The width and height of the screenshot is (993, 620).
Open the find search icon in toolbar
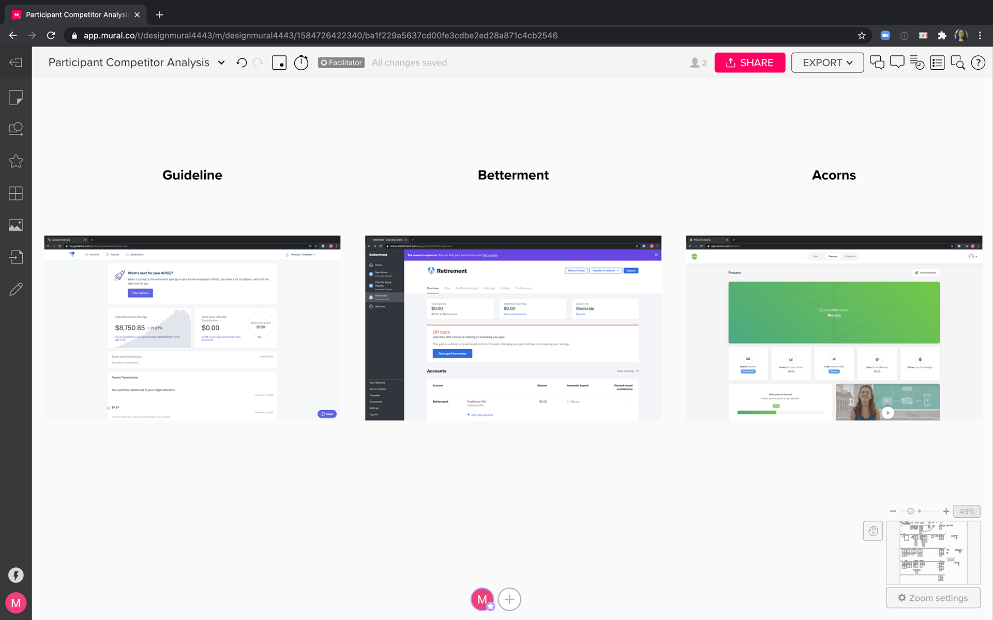[x=957, y=63]
